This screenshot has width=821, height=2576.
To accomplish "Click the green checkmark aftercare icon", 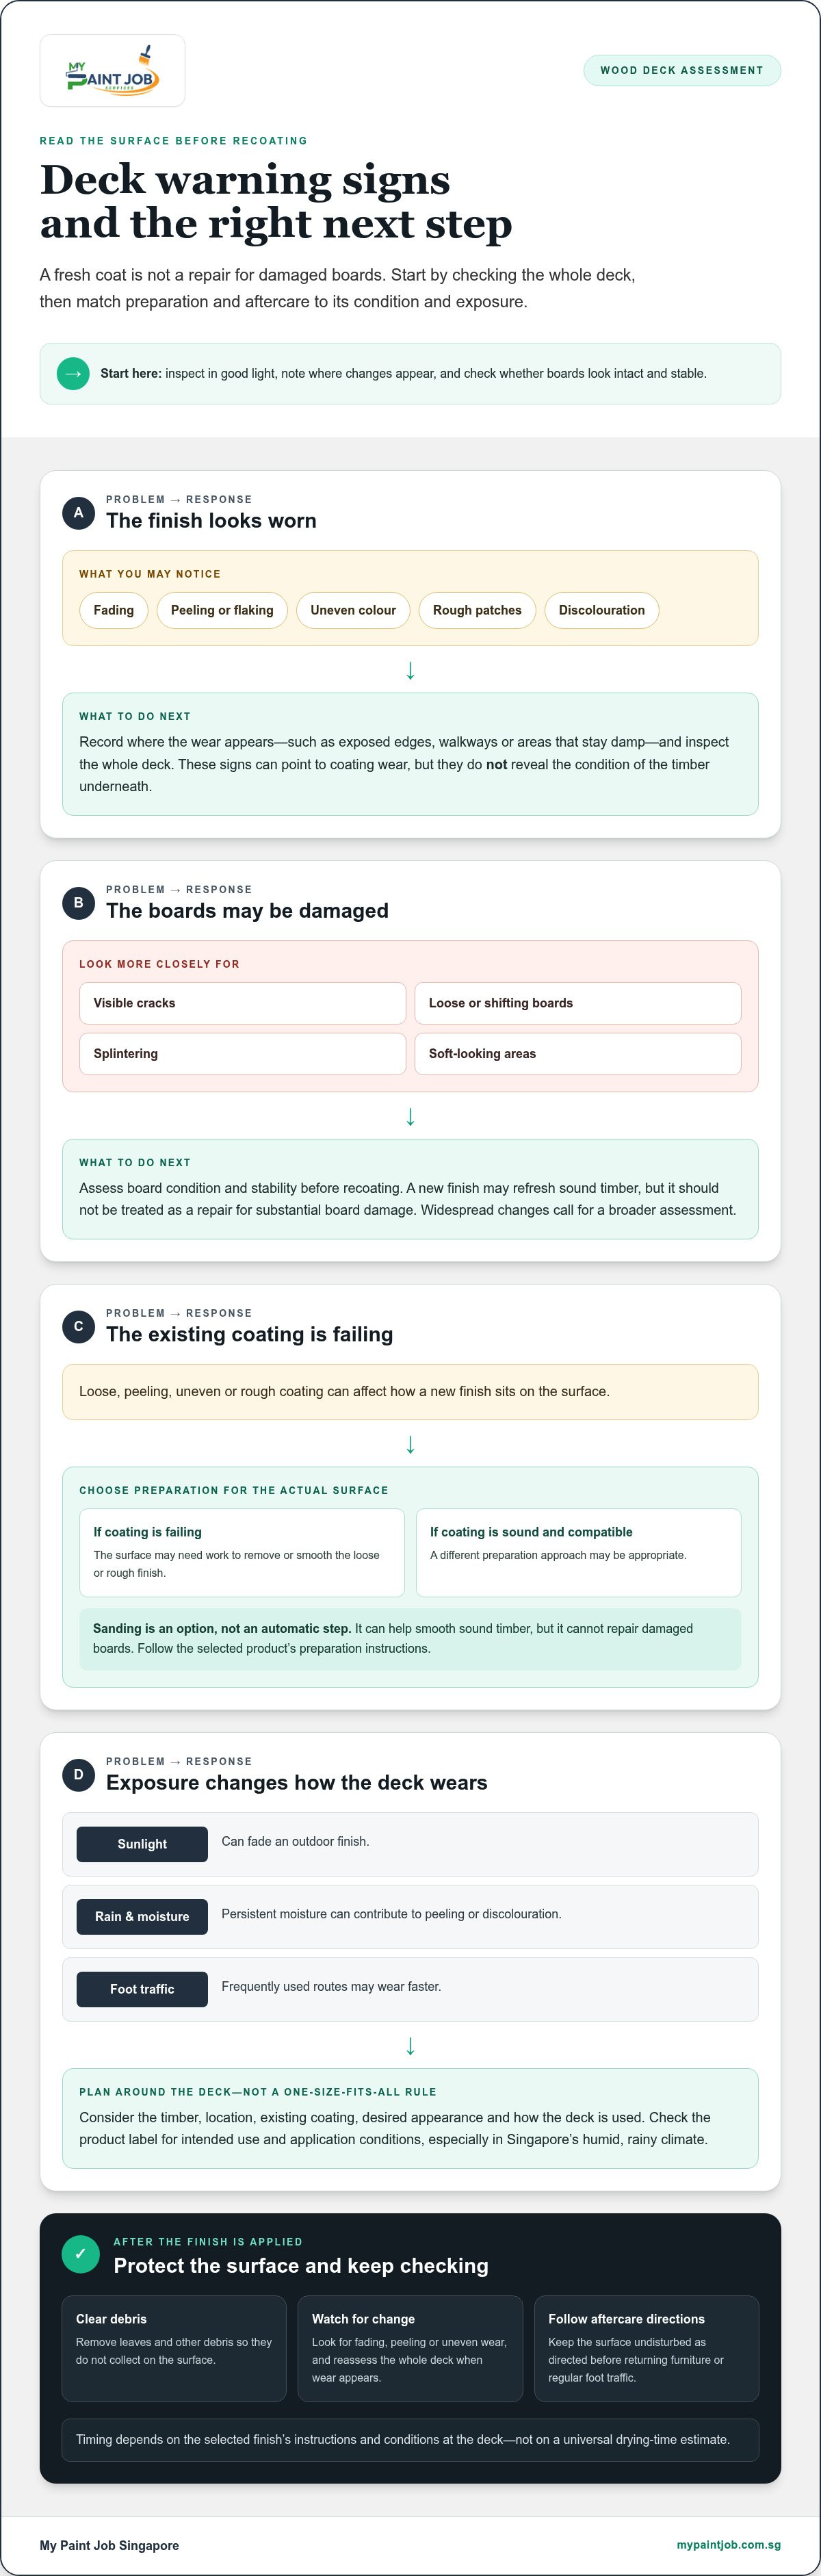I will click(x=81, y=2254).
